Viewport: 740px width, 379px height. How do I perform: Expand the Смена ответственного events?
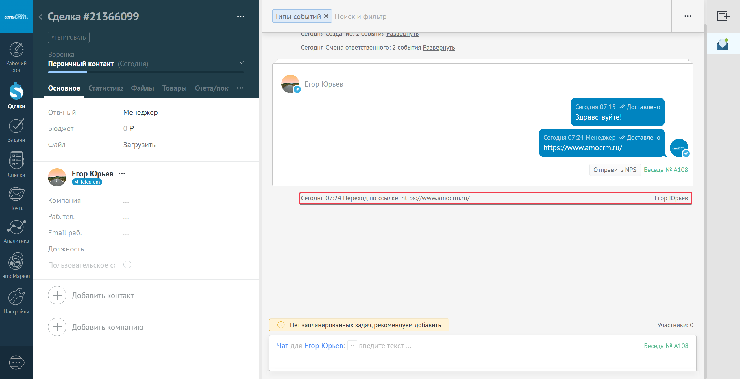point(439,48)
